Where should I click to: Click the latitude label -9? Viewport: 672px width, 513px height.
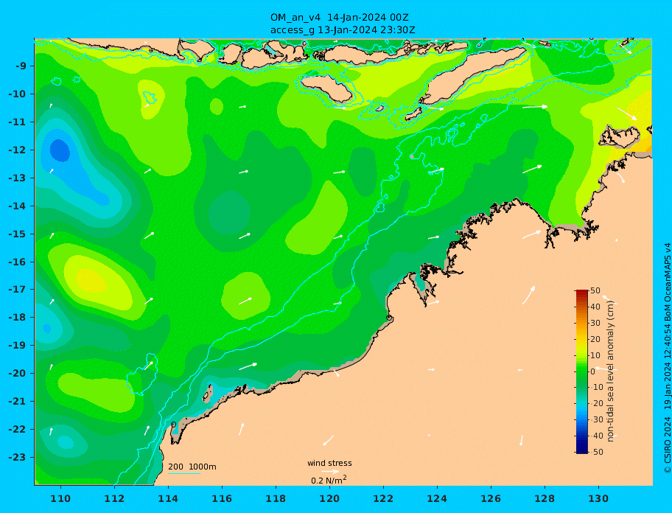click(x=21, y=66)
